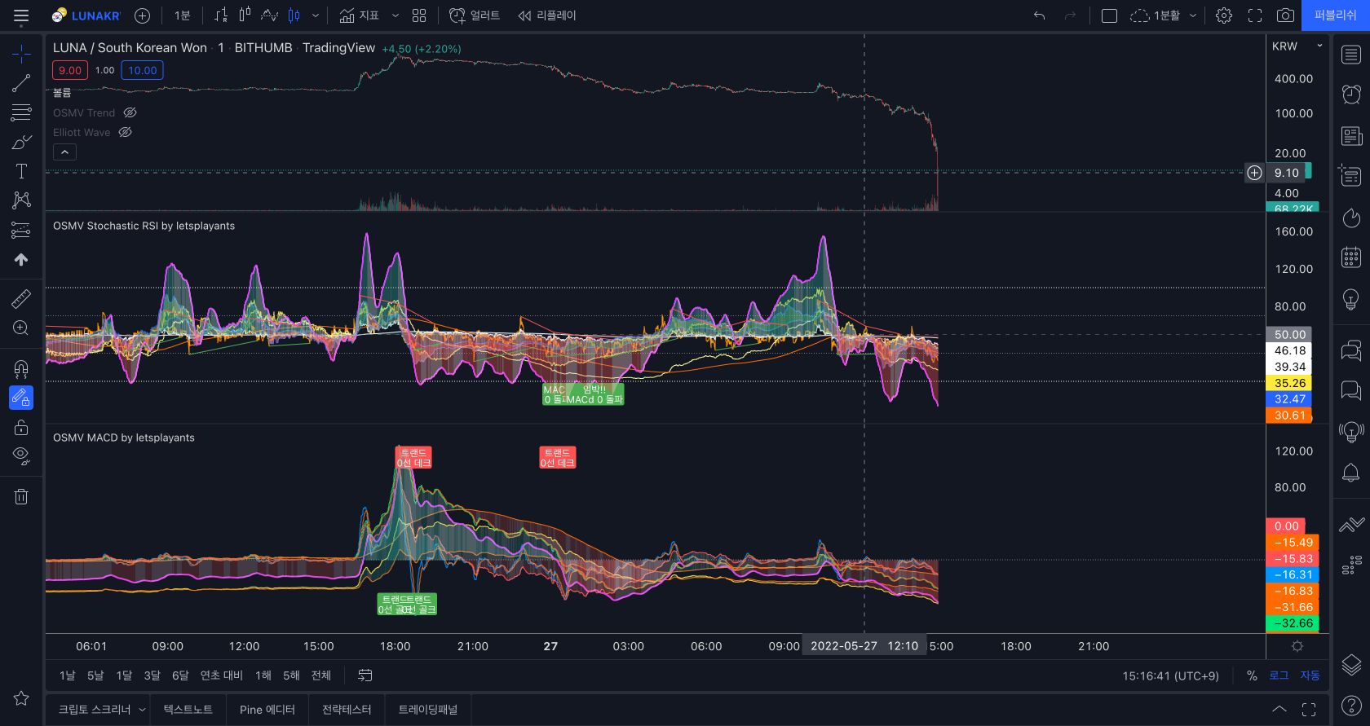Open the watchlist panel icon
The width and height of the screenshot is (1370, 726).
[1351, 55]
